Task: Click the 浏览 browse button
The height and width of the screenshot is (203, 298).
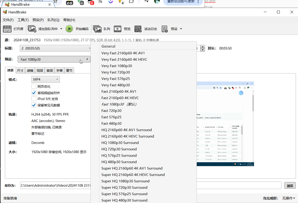Action: pos(290,186)
